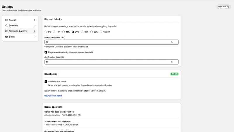Click the 'Safety limit' helper text
This screenshot has height=132, width=234.
click(x=66, y=47)
